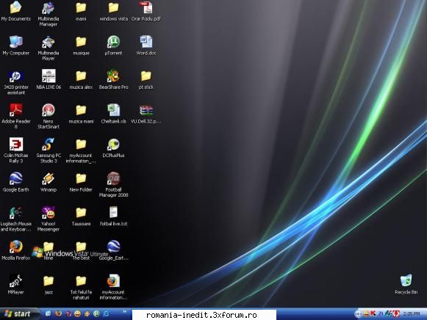The image size is (427, 320).
Task: Open the Cheltuieli.xls spreadsheet file
Action: 113,114
